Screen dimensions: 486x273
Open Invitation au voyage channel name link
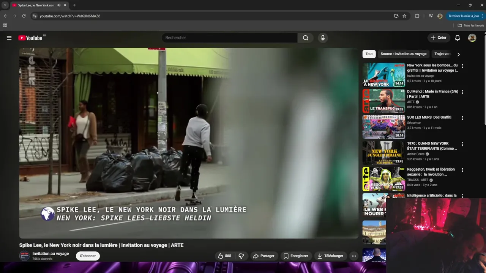click(50, 254)
